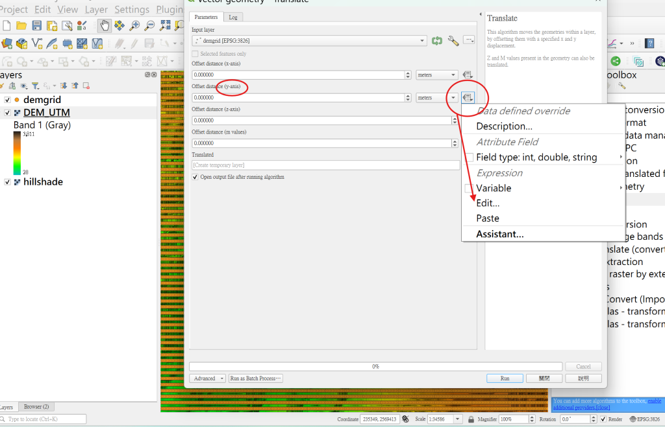Toggle visibility of the hillshade layer

(x=7, y=182)
